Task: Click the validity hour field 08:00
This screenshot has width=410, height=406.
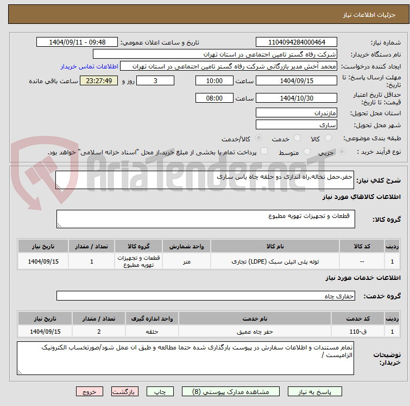Action: click(214, 98)
